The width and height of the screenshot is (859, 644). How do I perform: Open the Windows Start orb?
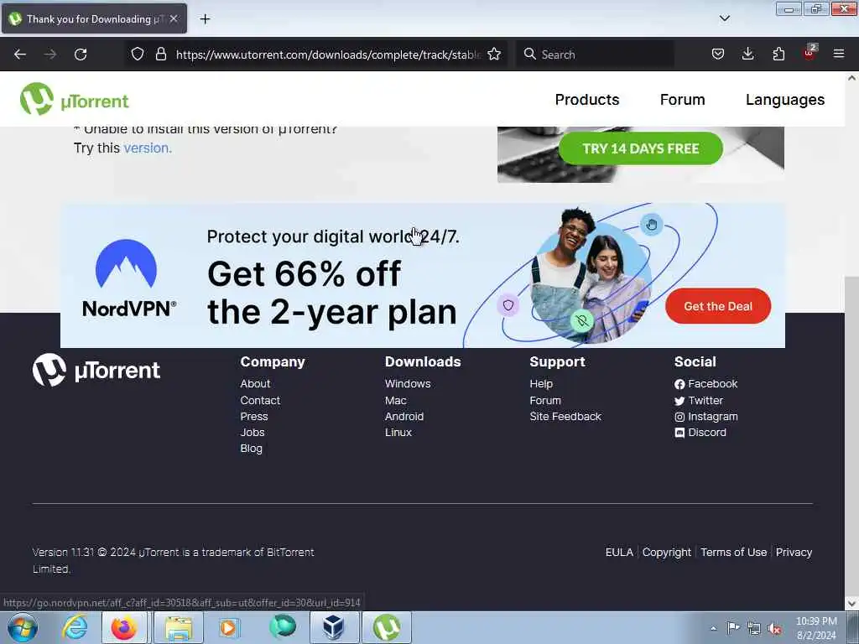[x=23, y=627]
